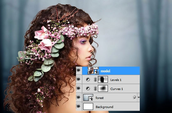This screenshot has height=113, width=172.
Task: Click the forest layer smart filter icon
Action: coord(134,97)
